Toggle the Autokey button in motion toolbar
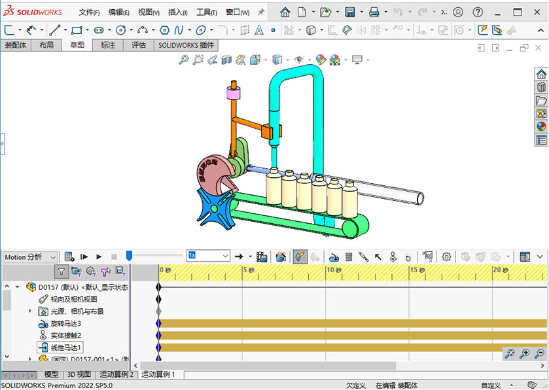549x390 pixels. [x=300, y=257]
